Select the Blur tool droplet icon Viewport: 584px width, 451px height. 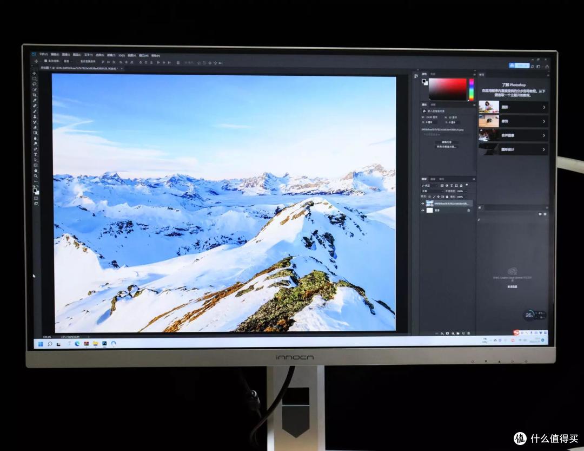[x=35, y=138]
